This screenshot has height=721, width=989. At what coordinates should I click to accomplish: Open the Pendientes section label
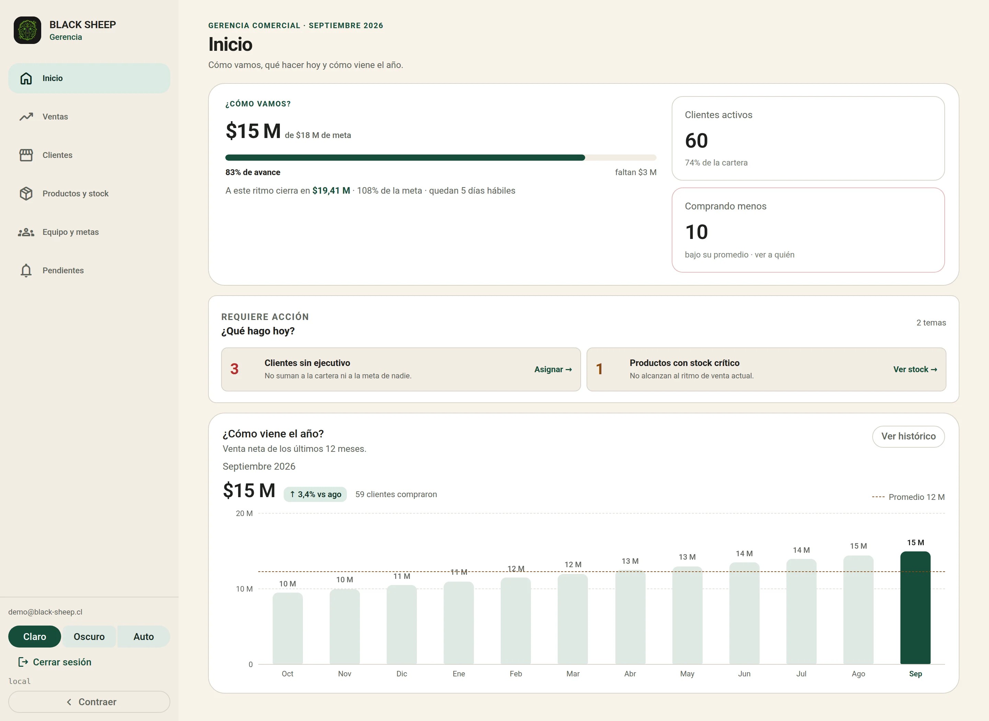coord(63,271)
